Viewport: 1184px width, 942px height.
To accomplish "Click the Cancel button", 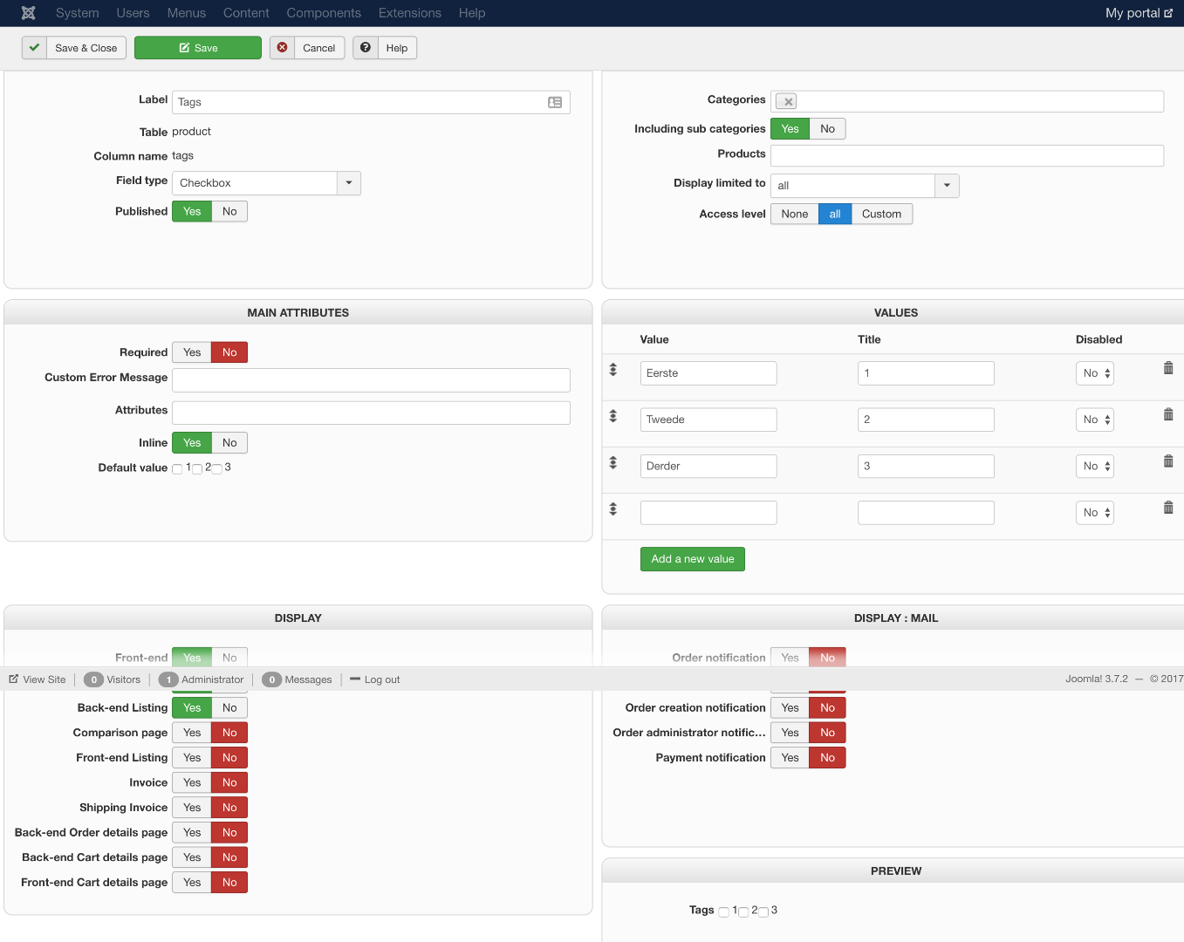I will pos(307,48).
